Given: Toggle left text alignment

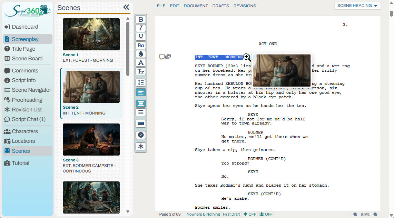Looking at the screenshot, I should tap(141, 92).
